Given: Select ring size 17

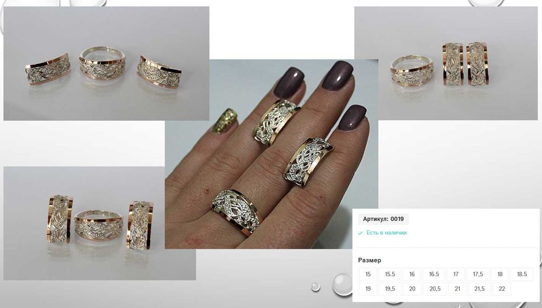Looking at the screenshot, I should pos(456,274).
